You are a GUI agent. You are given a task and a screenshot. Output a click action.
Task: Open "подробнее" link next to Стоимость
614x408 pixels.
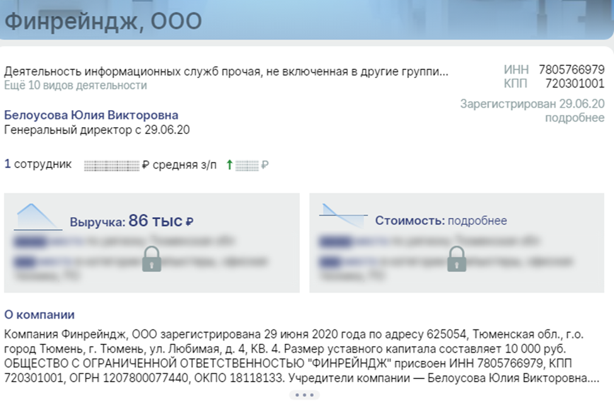(477, 220)
